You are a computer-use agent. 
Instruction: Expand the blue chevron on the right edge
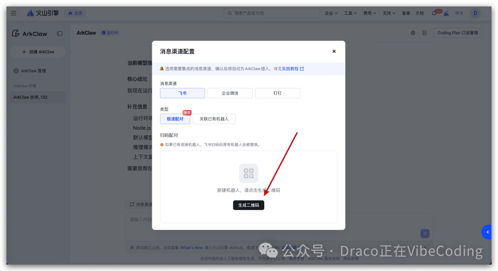486,232
